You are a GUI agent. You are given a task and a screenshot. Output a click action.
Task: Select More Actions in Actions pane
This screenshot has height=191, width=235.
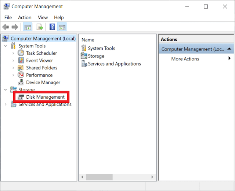coord(185,59)
